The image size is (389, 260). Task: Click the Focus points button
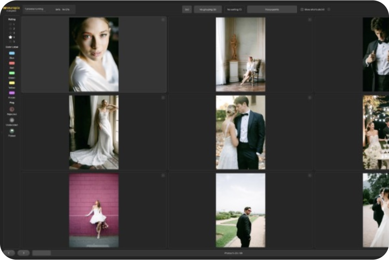[272, 10]
